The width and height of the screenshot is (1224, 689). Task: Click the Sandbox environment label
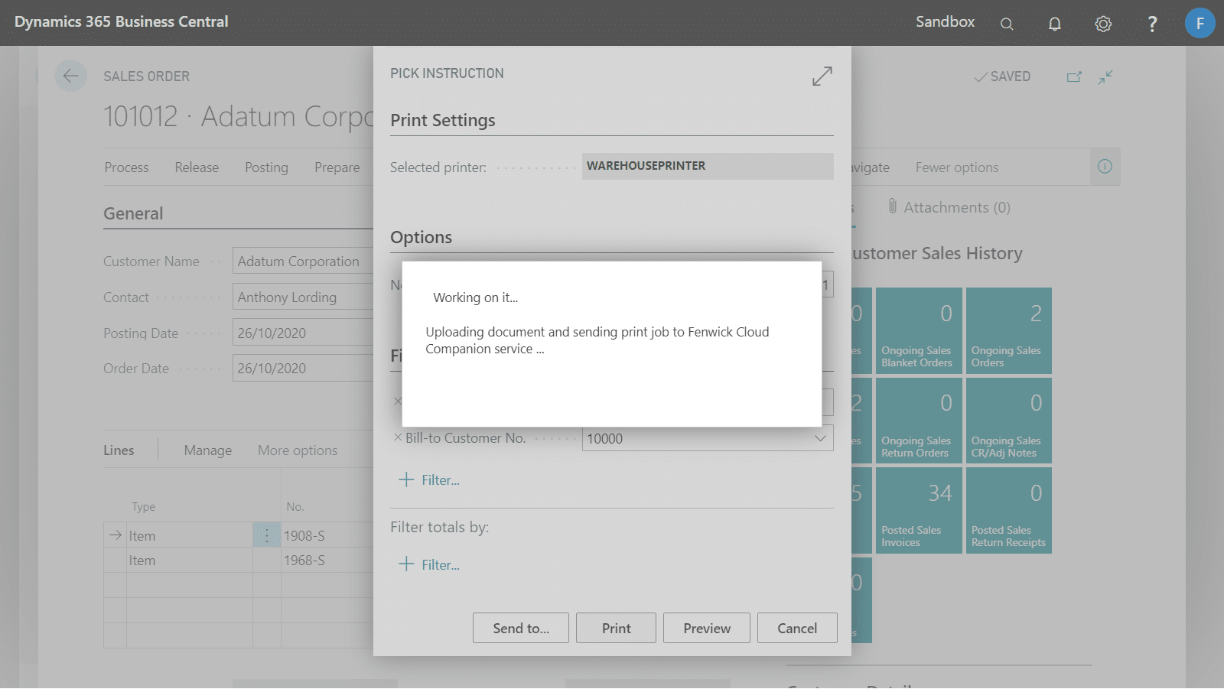pyautogui.click(x=946, y=22)
